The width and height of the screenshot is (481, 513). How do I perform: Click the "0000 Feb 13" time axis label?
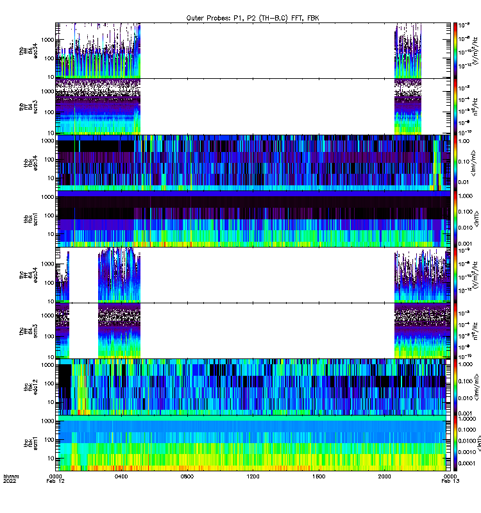click(450, 478)
